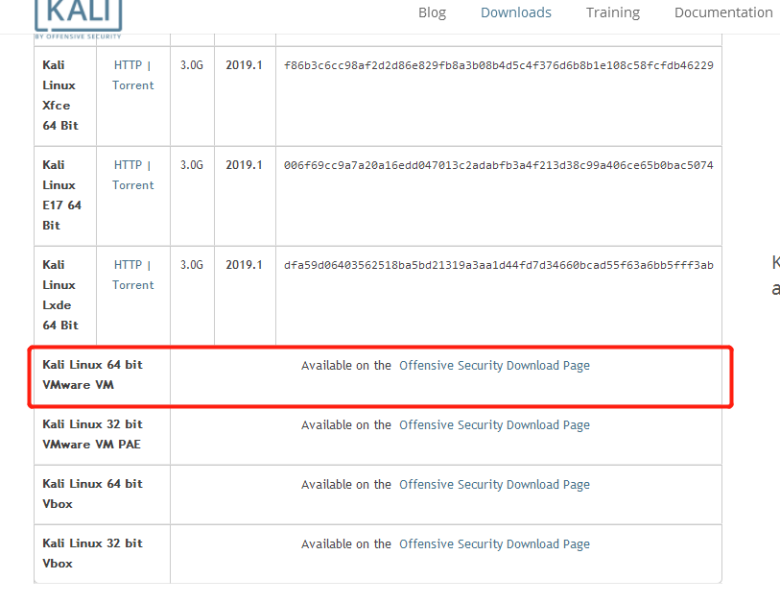780x603 pixels.
Task: Click the 3.0G size in Lxde row
Action: [x=192, y=265]
